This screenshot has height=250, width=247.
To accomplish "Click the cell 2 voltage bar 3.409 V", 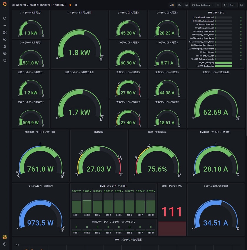I will tap(87, 203).
